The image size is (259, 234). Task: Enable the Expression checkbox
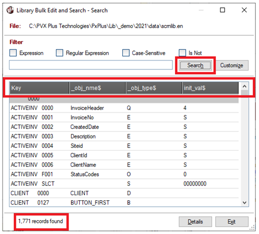[13, 53]
